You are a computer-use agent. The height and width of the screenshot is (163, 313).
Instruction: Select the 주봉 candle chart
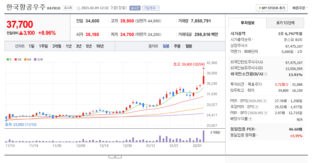[177, 46]
